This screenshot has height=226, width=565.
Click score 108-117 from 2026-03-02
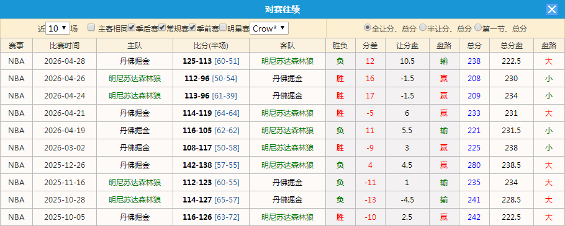pyautogui.click(x=197, y=147)
